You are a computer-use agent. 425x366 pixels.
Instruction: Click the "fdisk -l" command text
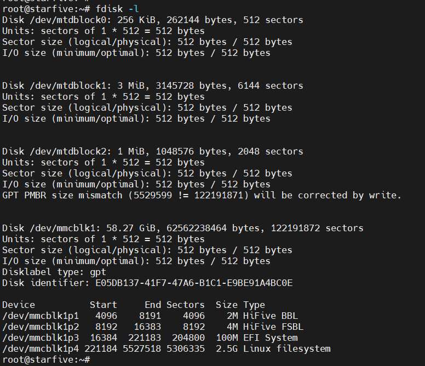pos(117,9)
